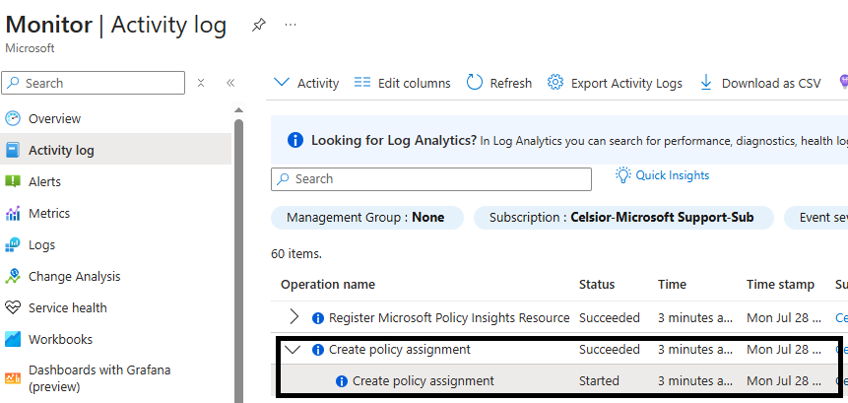Focus the activity log Search box
Viewport: 848px width, 403px height.
(431, 179)
